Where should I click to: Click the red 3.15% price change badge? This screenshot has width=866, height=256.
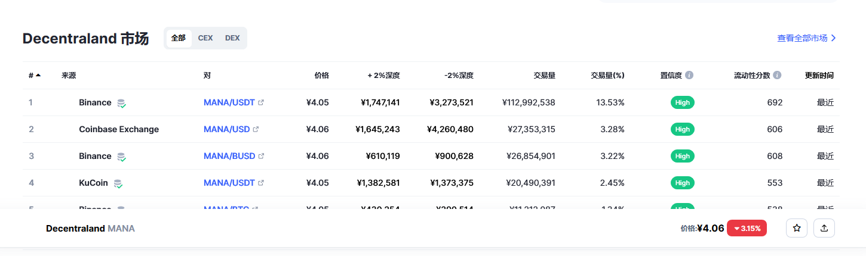[747, 228]
